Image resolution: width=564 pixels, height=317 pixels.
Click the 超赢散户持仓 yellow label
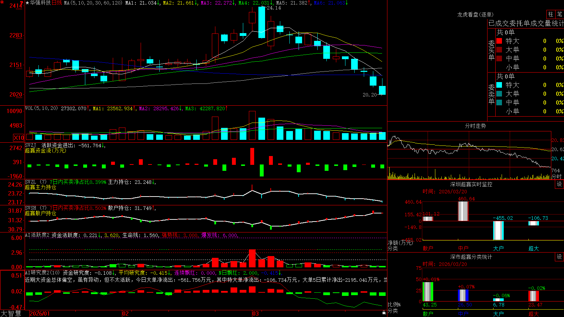pyautogui.click(x=41, y=213)
